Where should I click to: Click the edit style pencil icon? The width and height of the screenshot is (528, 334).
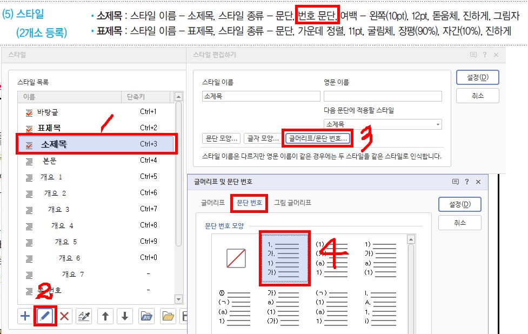click(45, 316)
